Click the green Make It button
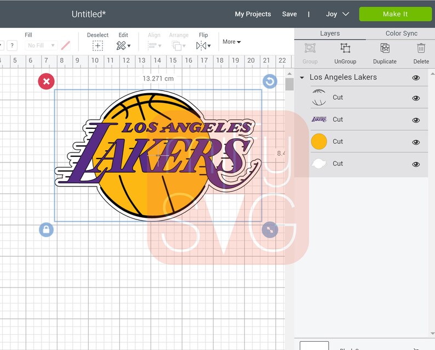The height and width of the screenshot is (350, 435). (x=396, y=14)
